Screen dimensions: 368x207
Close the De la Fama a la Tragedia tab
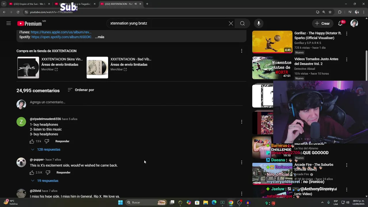tap(95, 4)
